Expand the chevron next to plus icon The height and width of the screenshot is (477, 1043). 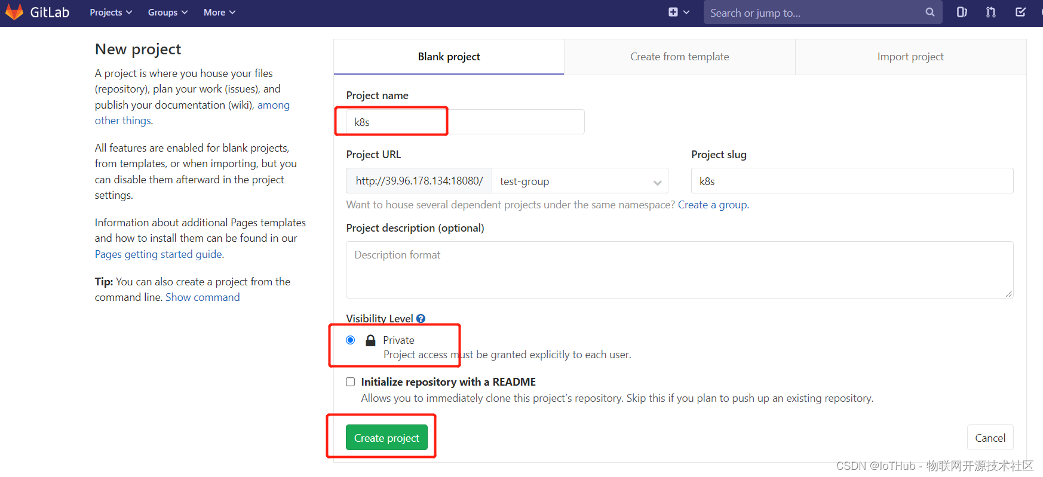[686, 12]
